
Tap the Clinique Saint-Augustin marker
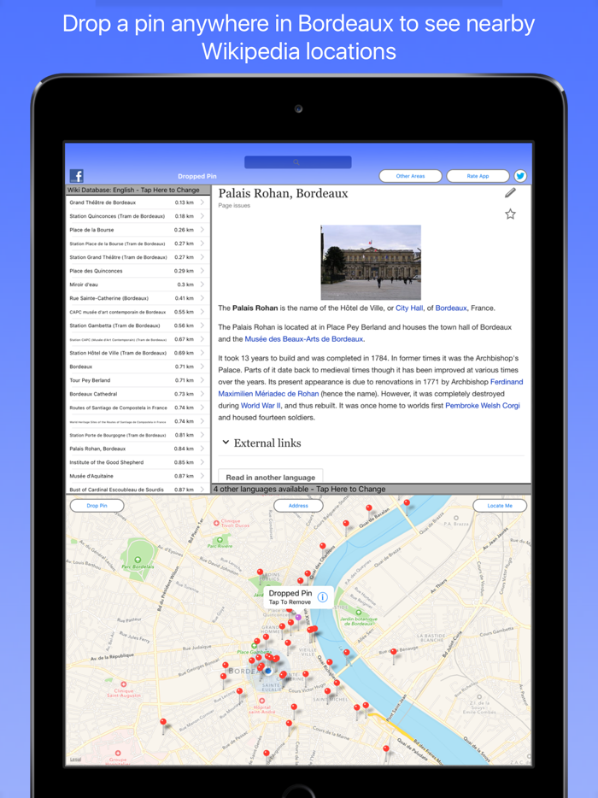124,684
